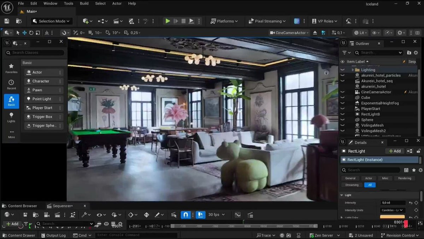Open the Selection Mode dropdown
This screenshot has width=424, height=239.
(x=52, y=21)
